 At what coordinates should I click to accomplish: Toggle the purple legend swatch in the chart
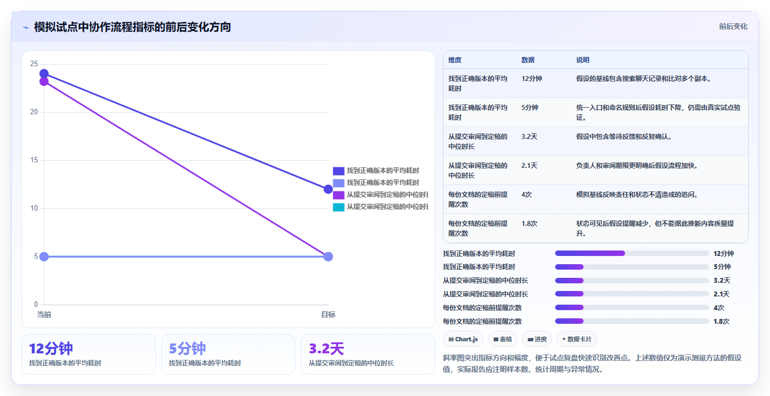tap(339, 195)
